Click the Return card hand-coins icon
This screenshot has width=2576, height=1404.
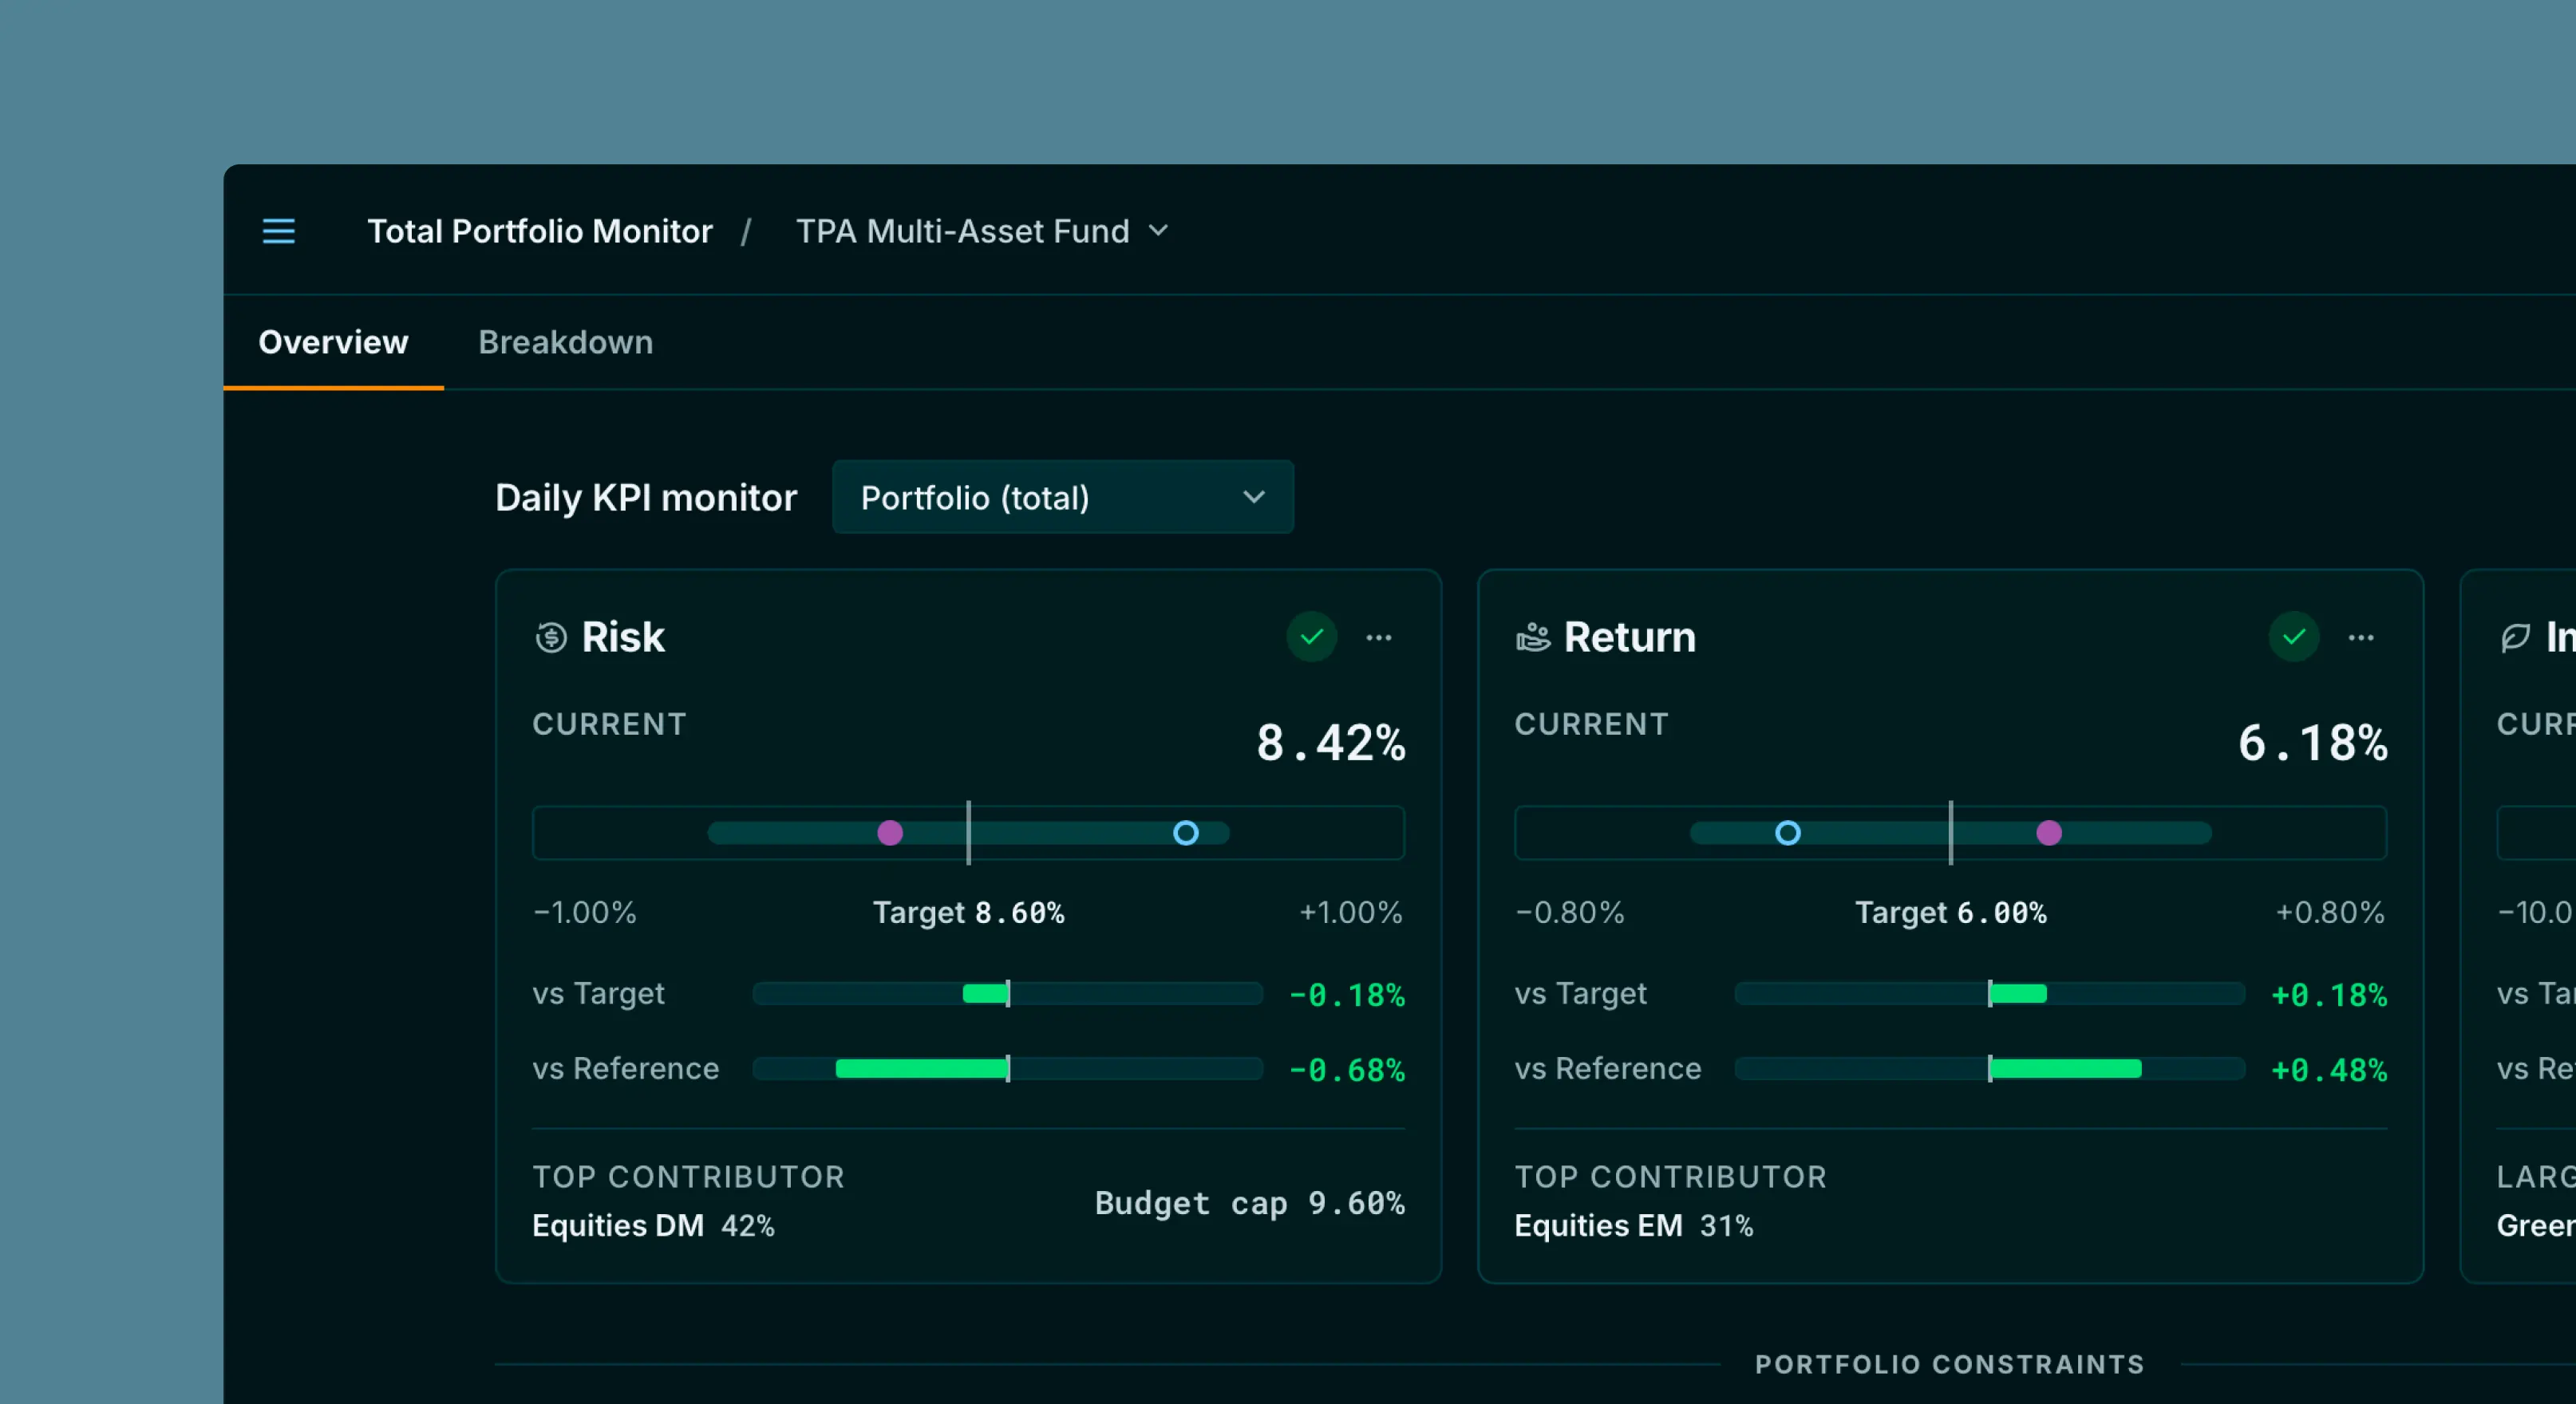point(1533,637)
